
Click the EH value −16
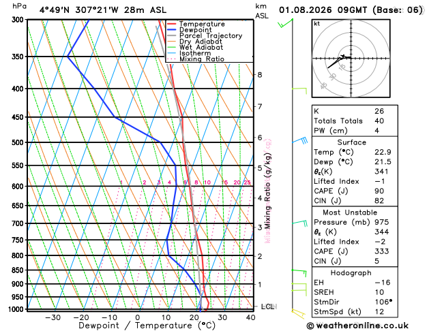click(x=383, y=283)
